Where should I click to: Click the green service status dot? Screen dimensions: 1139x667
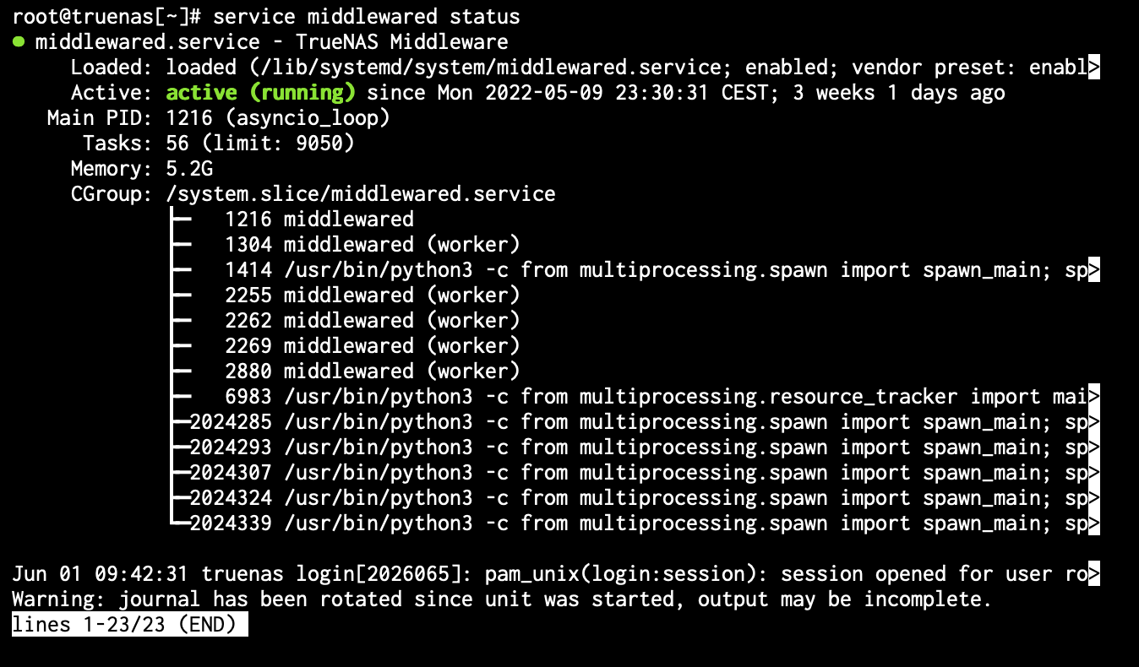click(18, 42)
